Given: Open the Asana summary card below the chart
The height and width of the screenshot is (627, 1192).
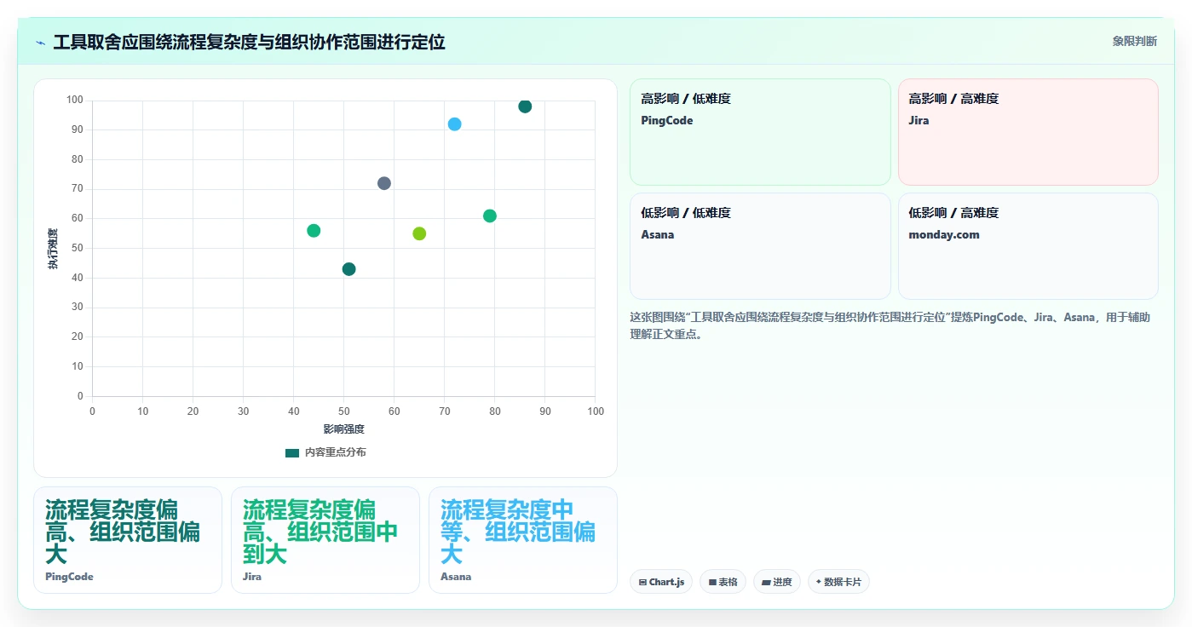Looking at the screenshot, I should [x=523, y=540].
